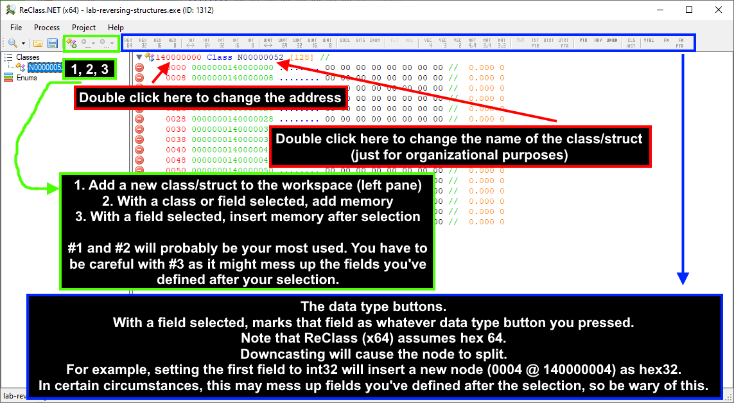734x403 pixels.
Task: Select the CLS INST class instance button
Action: point(631,43)
